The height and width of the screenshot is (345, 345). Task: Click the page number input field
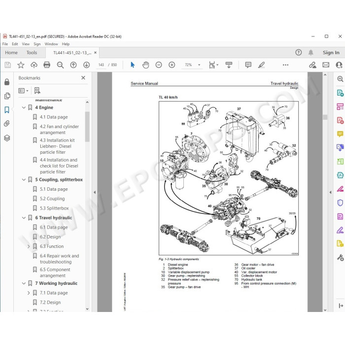pos(101,65)
